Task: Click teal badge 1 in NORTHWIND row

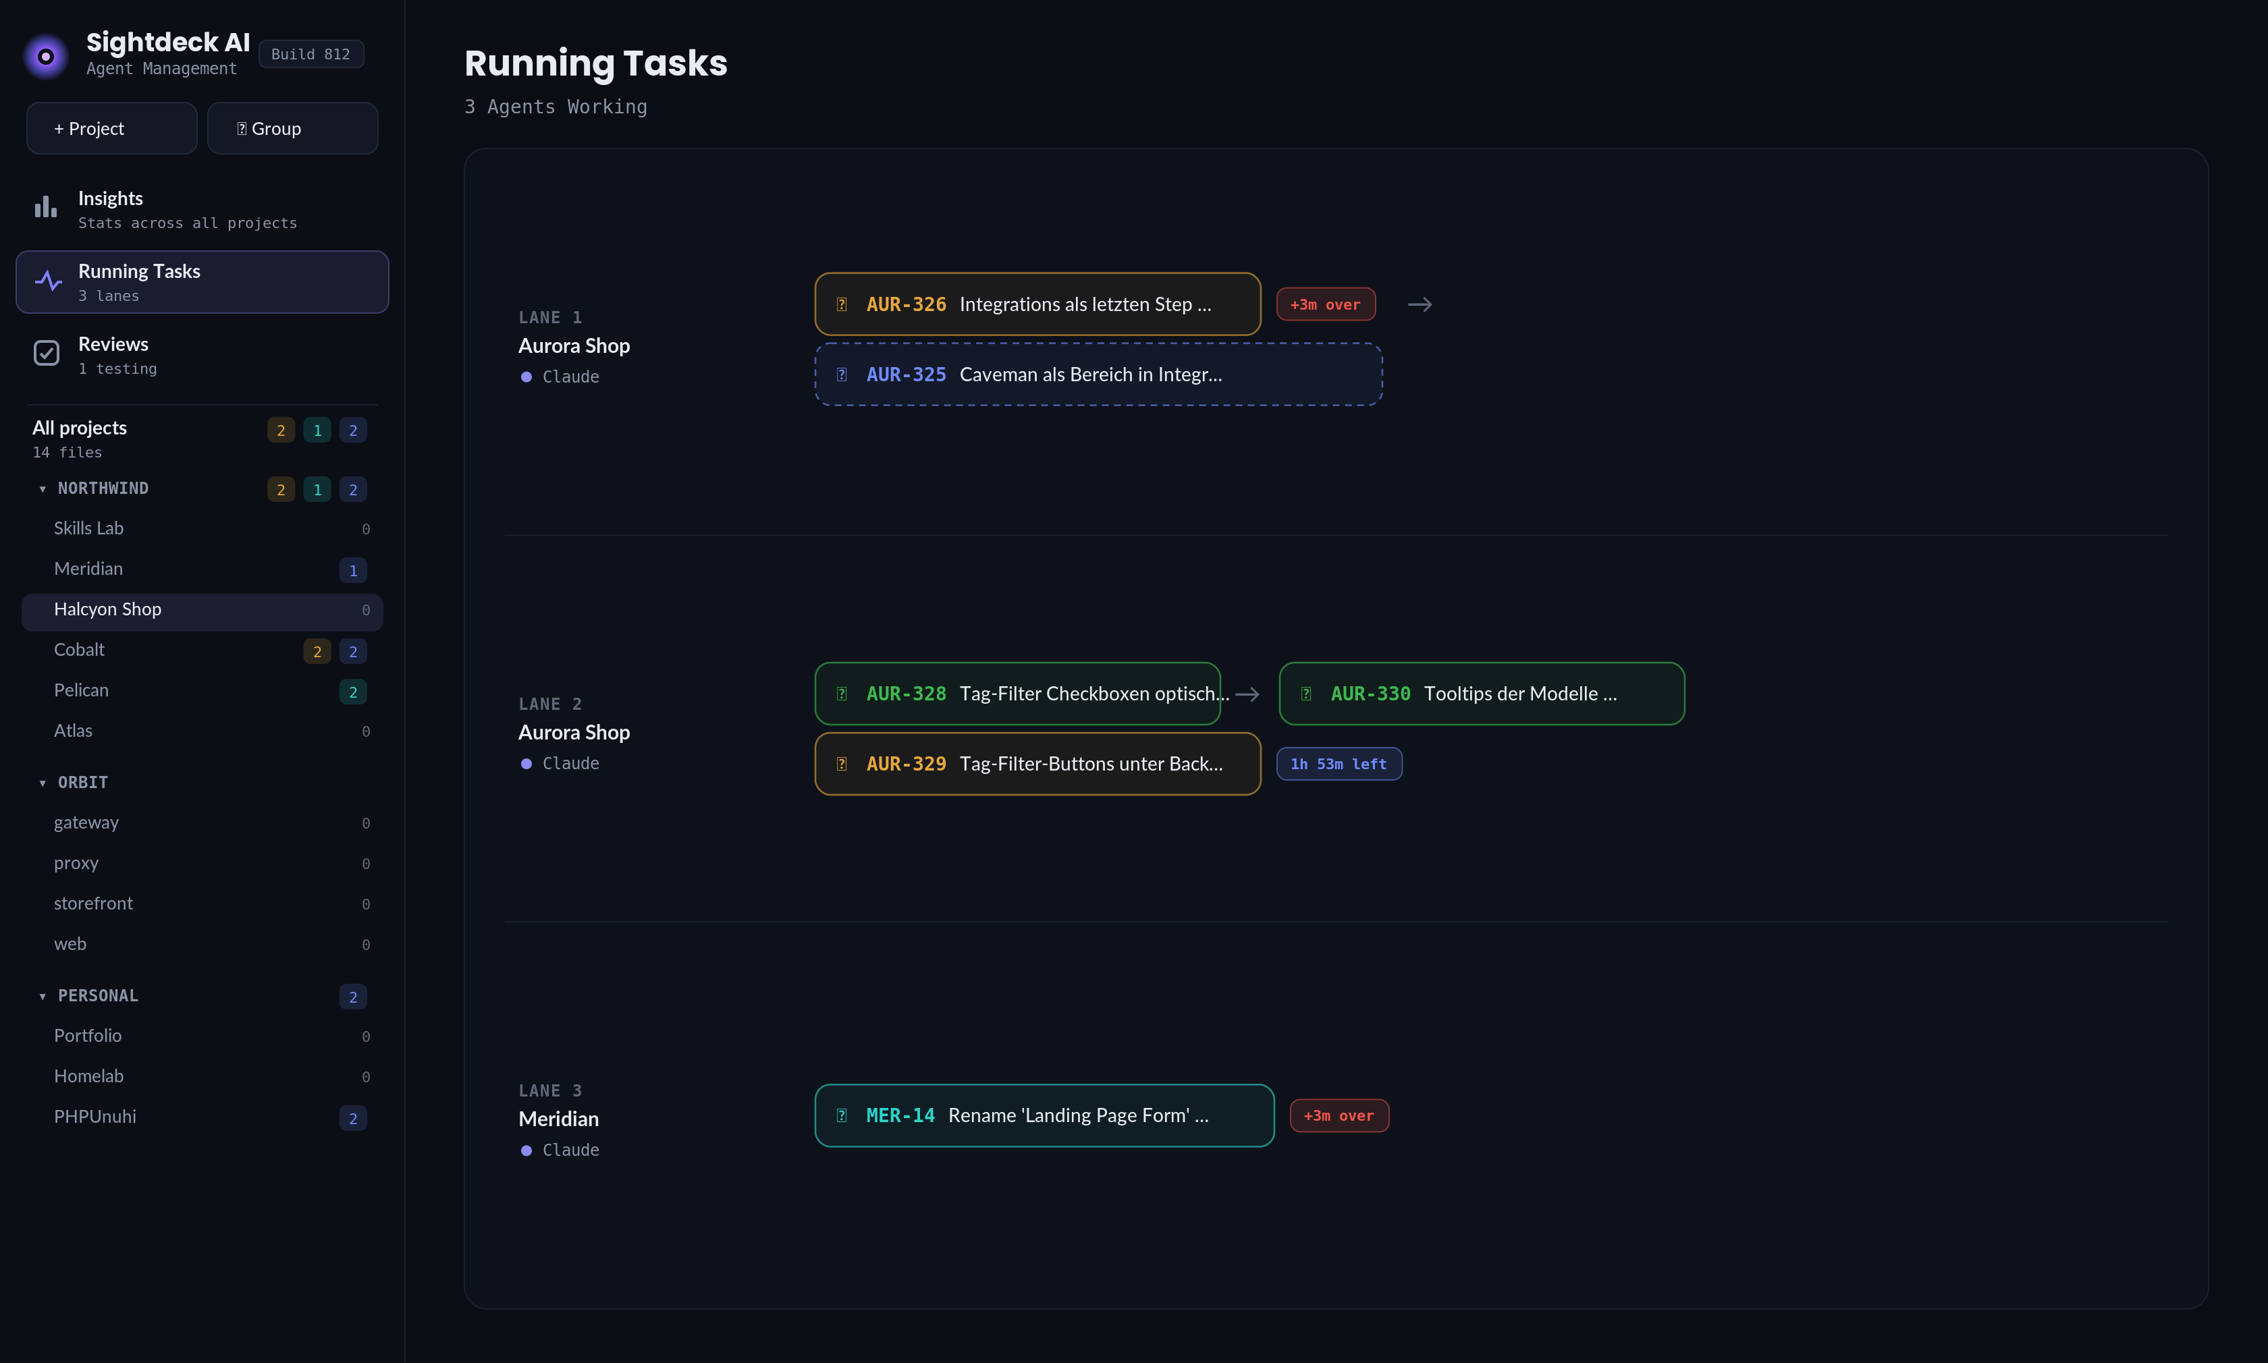Action: tap(317, 491)
